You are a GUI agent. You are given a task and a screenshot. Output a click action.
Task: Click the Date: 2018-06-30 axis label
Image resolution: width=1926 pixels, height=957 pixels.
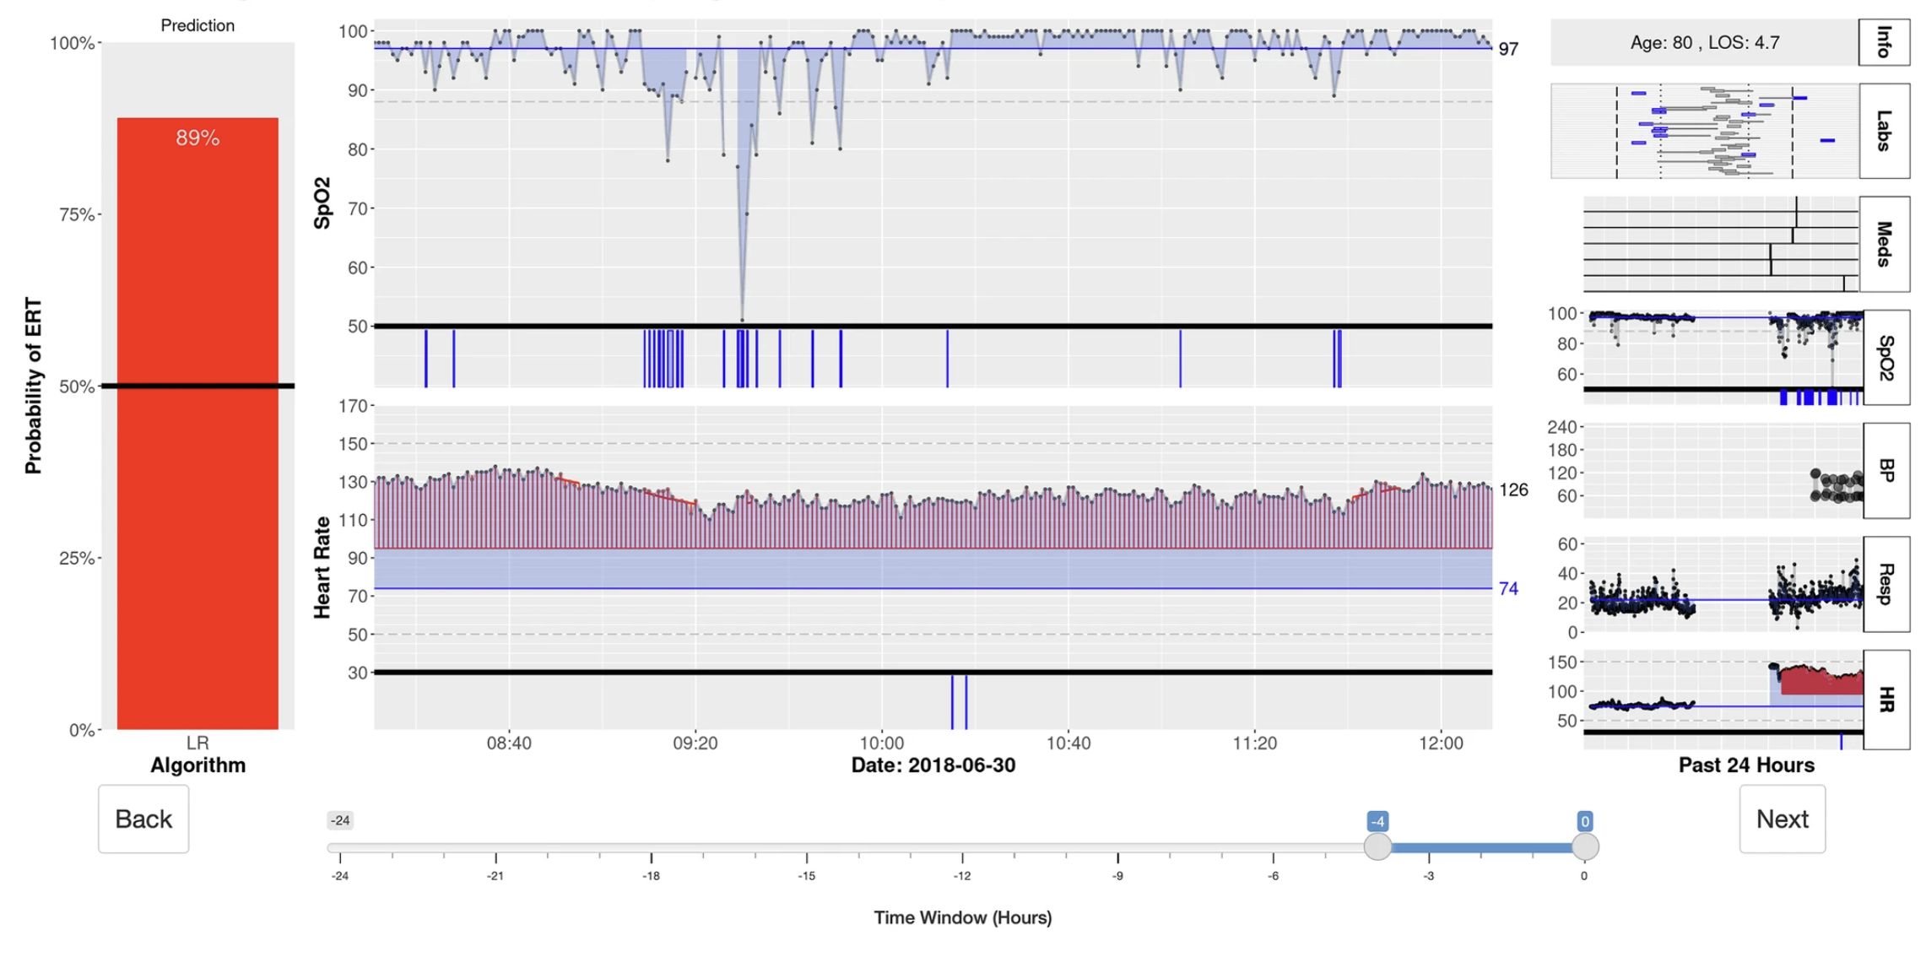pyautogui.click(x=932, y=765)
